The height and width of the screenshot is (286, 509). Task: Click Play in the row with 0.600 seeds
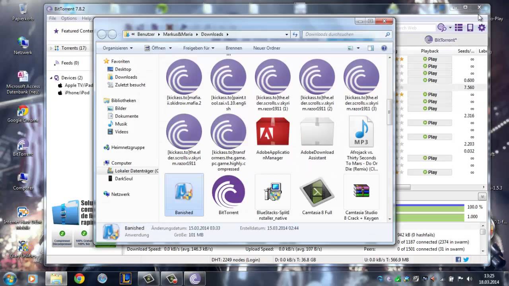(430, 80)
